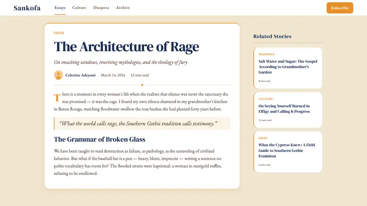The image size is (367, 206).
Task: Click the orange drop cap T
Action: (x=57, y=98)
